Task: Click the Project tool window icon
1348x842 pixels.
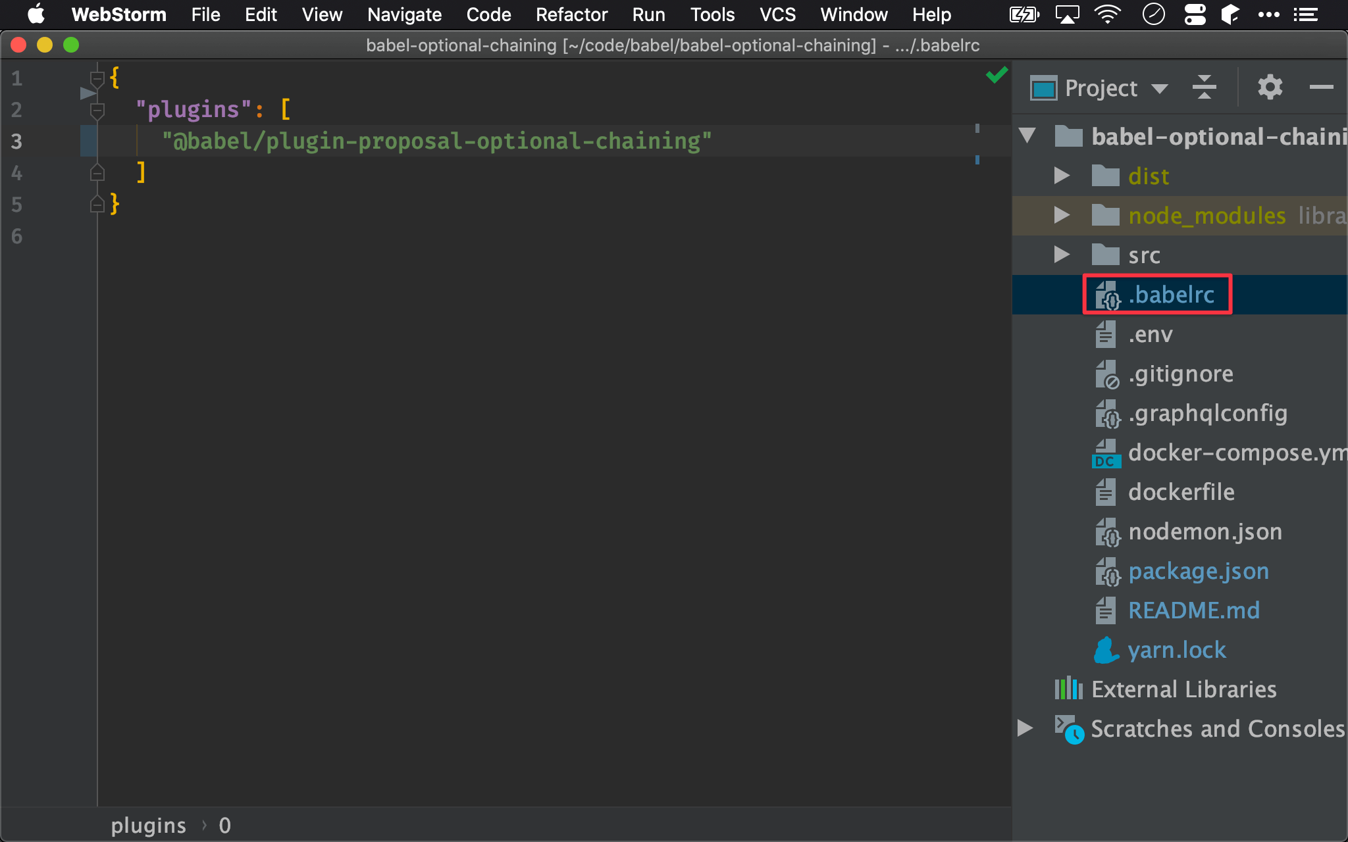Action: pos(1044,87)
